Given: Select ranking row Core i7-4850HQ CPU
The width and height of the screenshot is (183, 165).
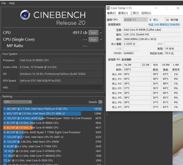Looking at the screenshot, I should pos(53,156).
